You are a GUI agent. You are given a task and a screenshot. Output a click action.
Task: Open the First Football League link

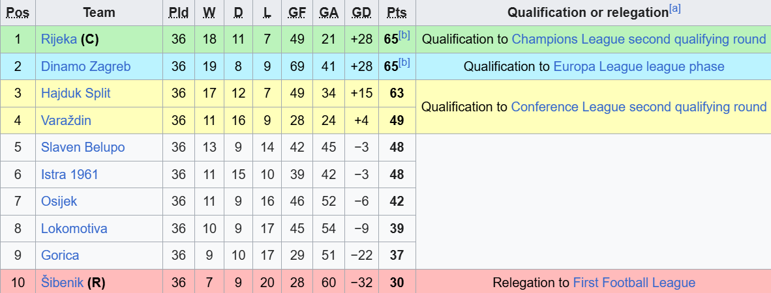(634, 283)
